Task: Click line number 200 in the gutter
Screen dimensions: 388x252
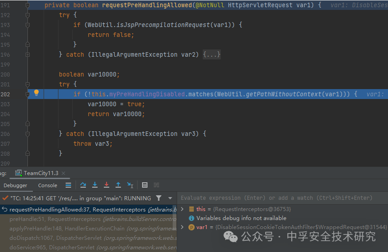Action: coord(5,75)
